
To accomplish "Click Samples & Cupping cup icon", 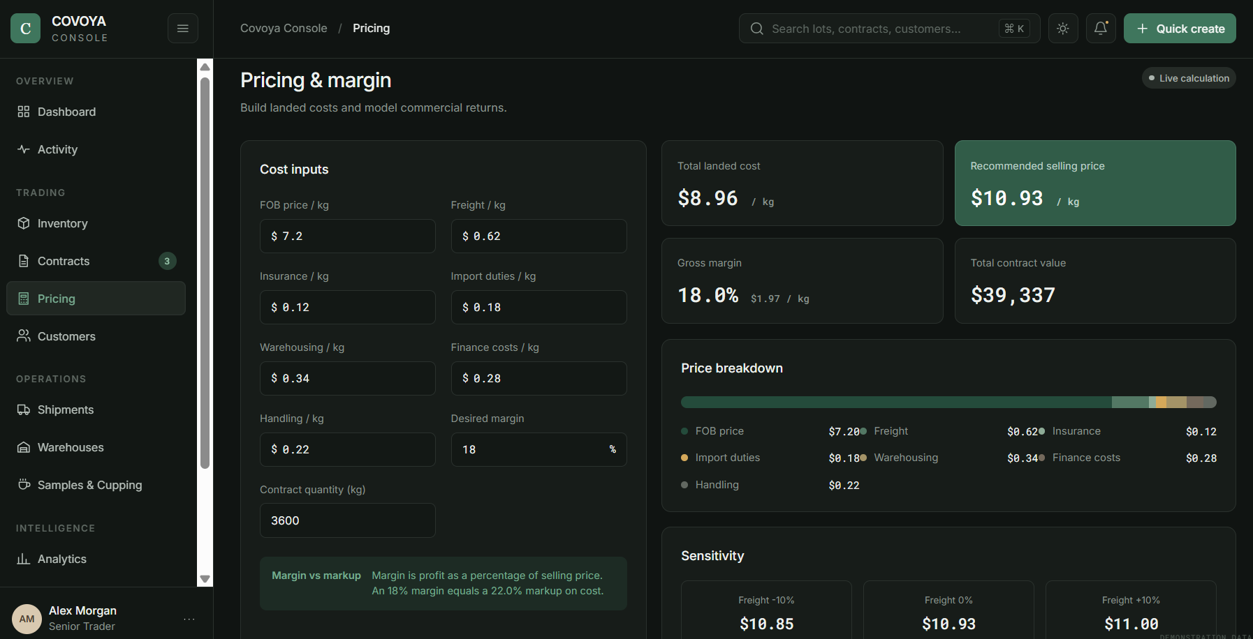I will tap(24, 485).
